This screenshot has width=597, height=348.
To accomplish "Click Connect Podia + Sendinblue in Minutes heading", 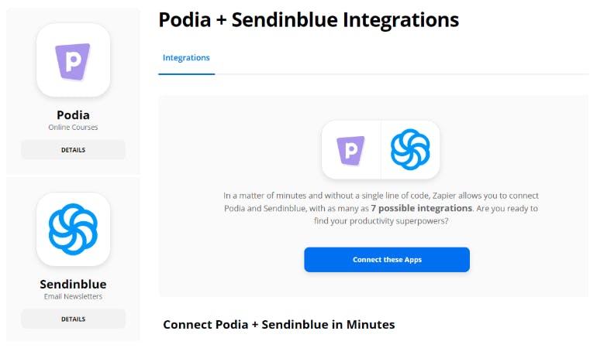I will tap(278, 325).
